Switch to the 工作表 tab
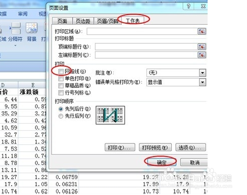Viewport: 247px width, 195px height. click(133, 21)
